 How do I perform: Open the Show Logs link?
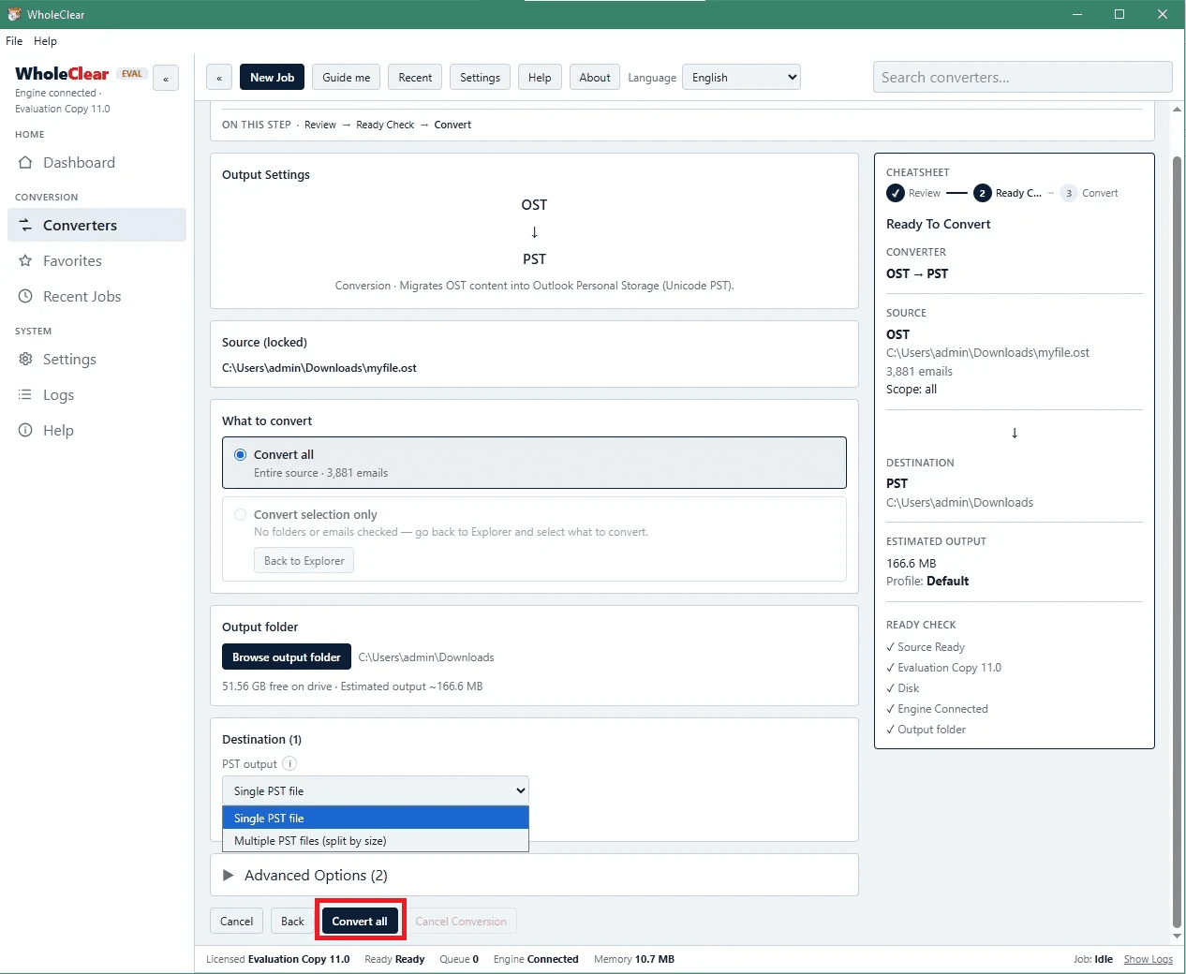click(x=1148, y=959)
